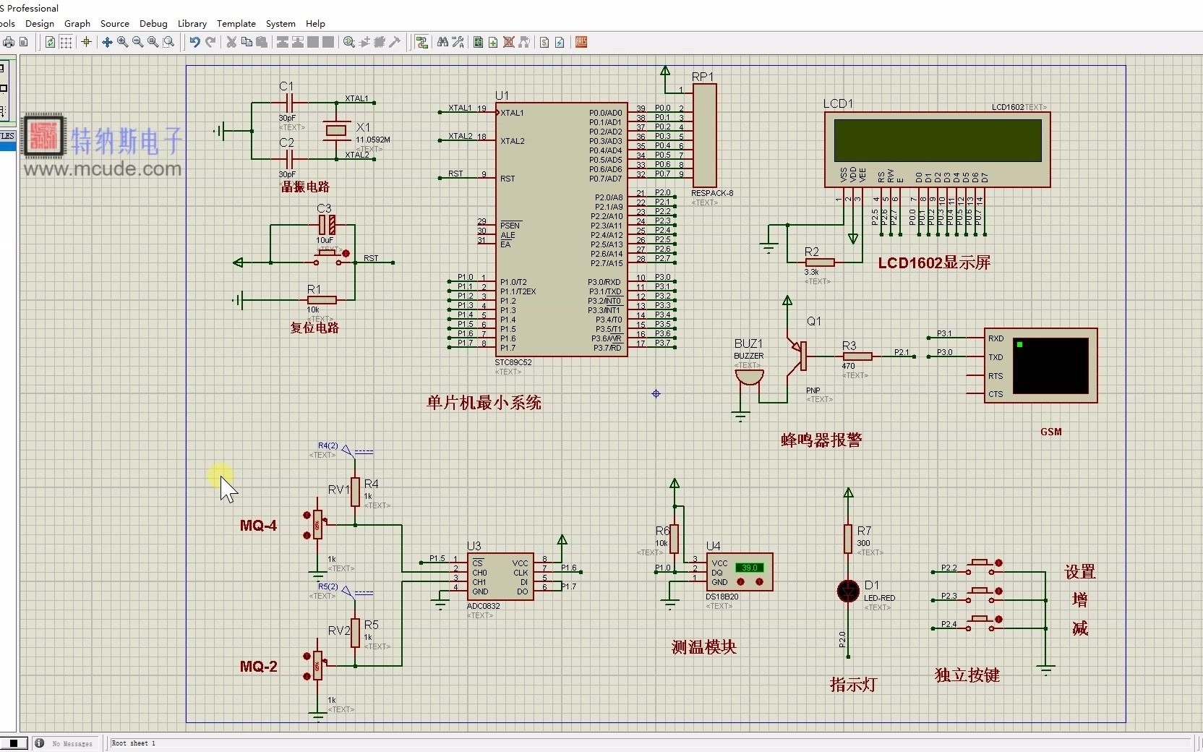Click the Undo icon
Screen dimensions: 1203x752
pyautogui.click(x=194, y=42)
